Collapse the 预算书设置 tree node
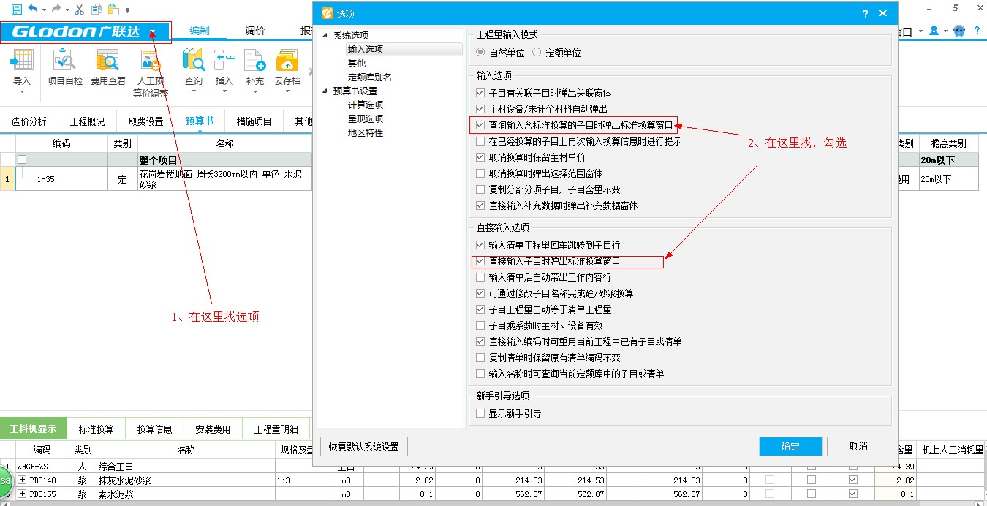Viewport: 987px width, 506px height. click(326, 91)
